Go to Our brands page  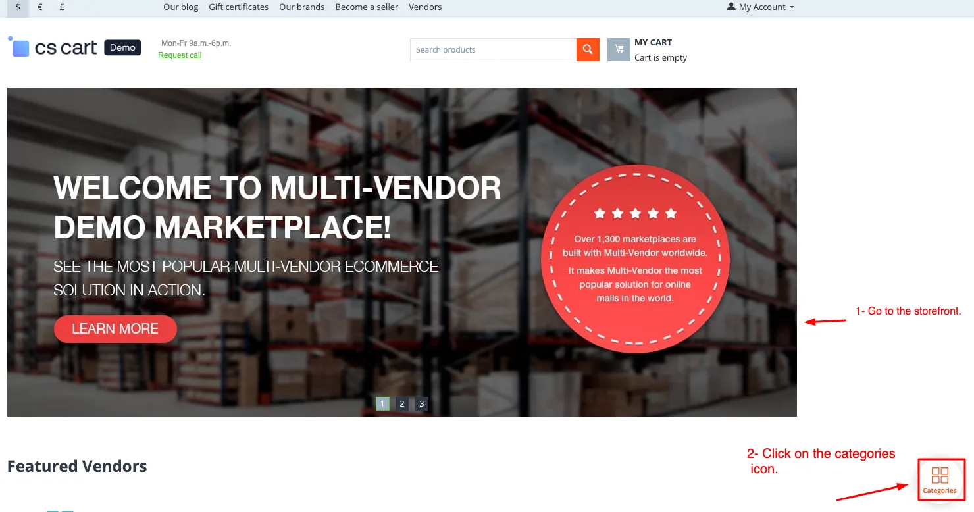301,7
